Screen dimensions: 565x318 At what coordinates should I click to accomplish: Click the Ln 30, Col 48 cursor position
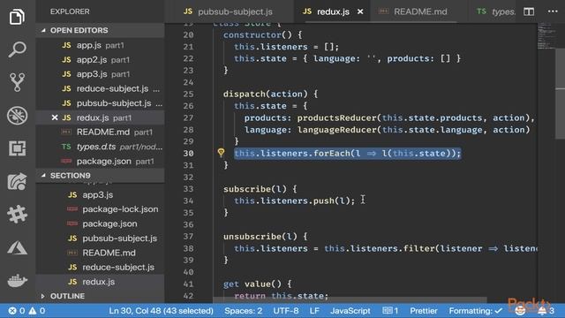point(161,311)
